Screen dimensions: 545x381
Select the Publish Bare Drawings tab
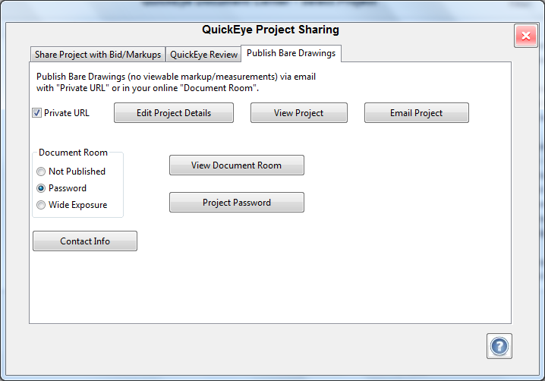coord(291,53)
